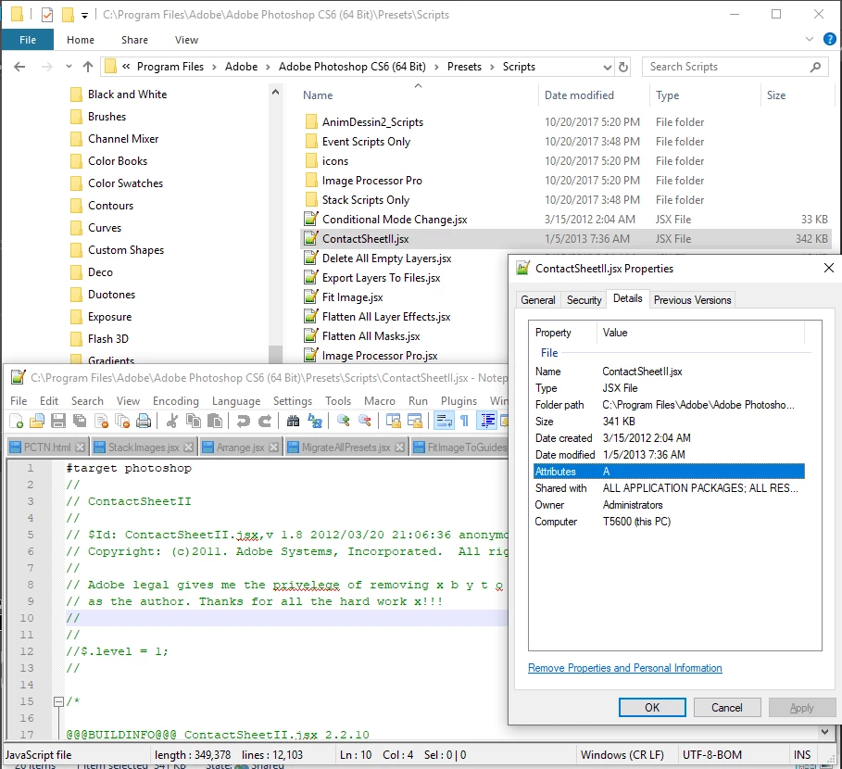Open the Language menu in Notepad++
The width and height of the screenshot is (842, 769).
point(236,401)
